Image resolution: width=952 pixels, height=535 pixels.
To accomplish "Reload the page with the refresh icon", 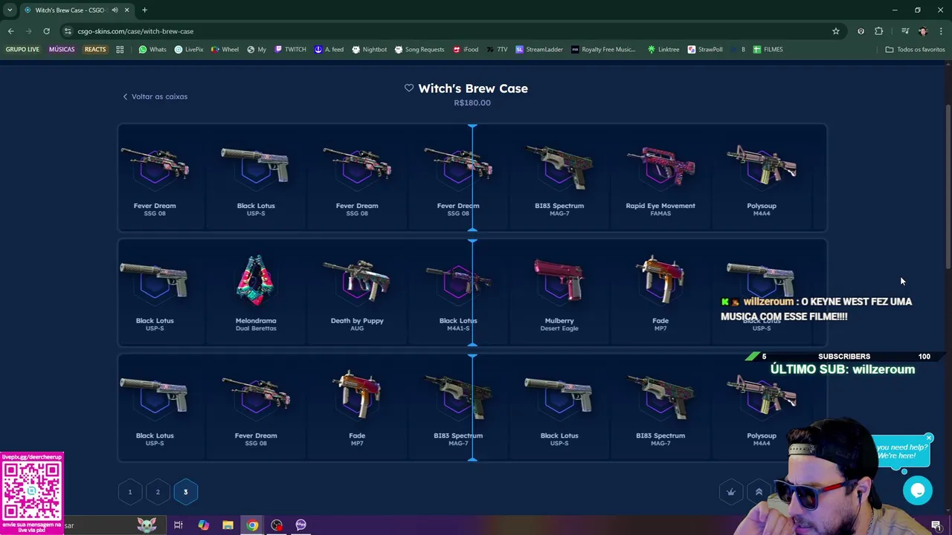I will pyautogui.click(x=46, y=31).
